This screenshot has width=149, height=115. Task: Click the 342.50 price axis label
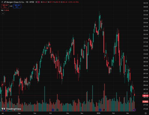[146, 3]
